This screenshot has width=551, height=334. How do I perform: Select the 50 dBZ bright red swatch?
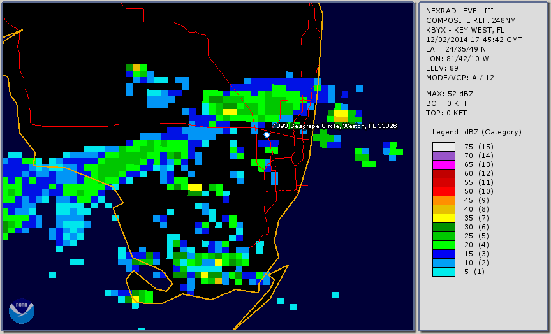tap(444, 191)
